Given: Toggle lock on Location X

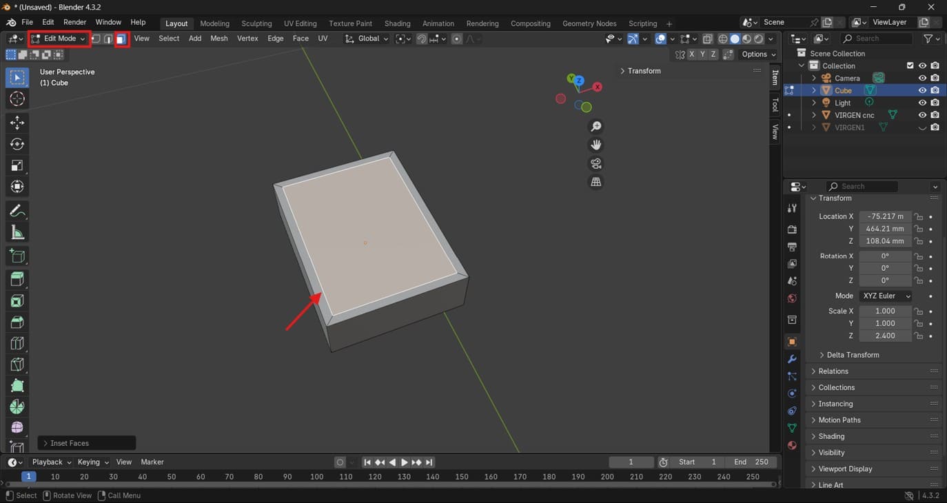Looking at the screenshot, I should tap(919, 216).
